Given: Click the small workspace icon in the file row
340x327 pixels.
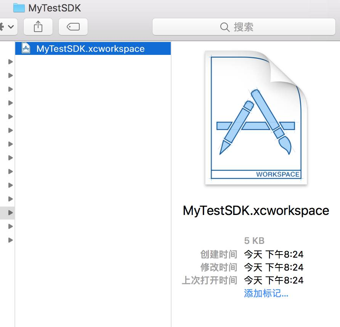Looking at the screenshot, I should click(26, 48).
